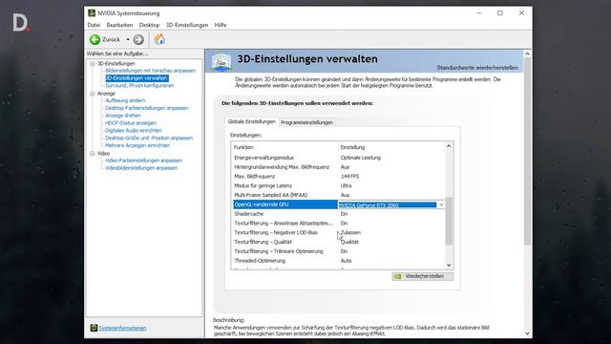Image resolution: width=611 pixels, height=344 pixels.
Task: Click the NVIDIA app icon in title bar
Action: (x=92, y=12)
